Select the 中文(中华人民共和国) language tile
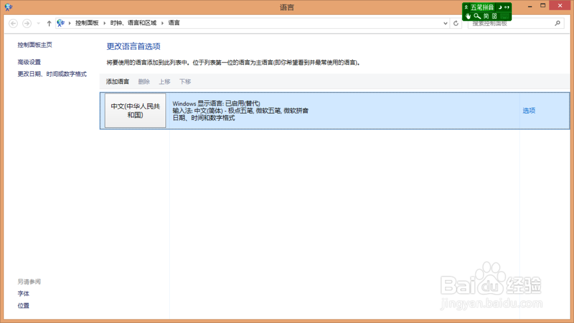 pos(135,111)
